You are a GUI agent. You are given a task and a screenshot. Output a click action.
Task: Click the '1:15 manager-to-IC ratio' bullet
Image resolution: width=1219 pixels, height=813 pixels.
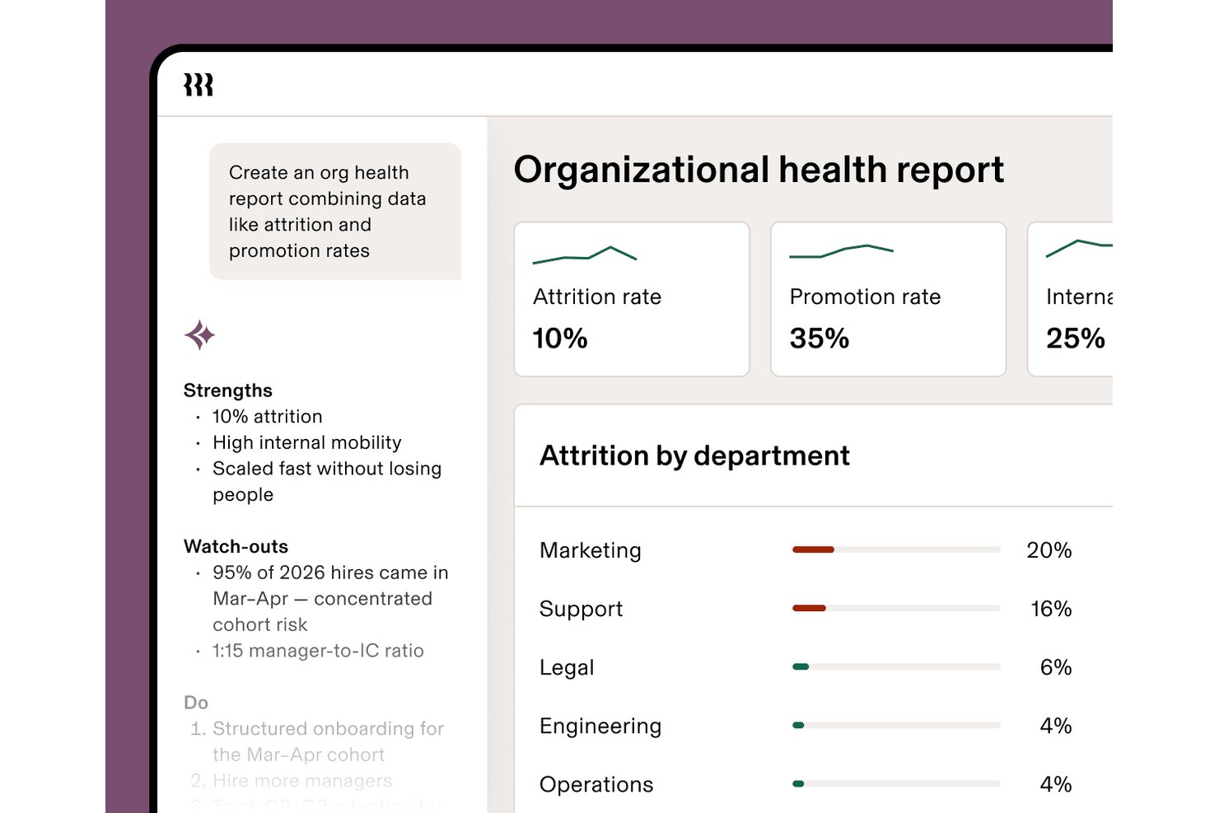pyautogui.click(x=318, y=651)
